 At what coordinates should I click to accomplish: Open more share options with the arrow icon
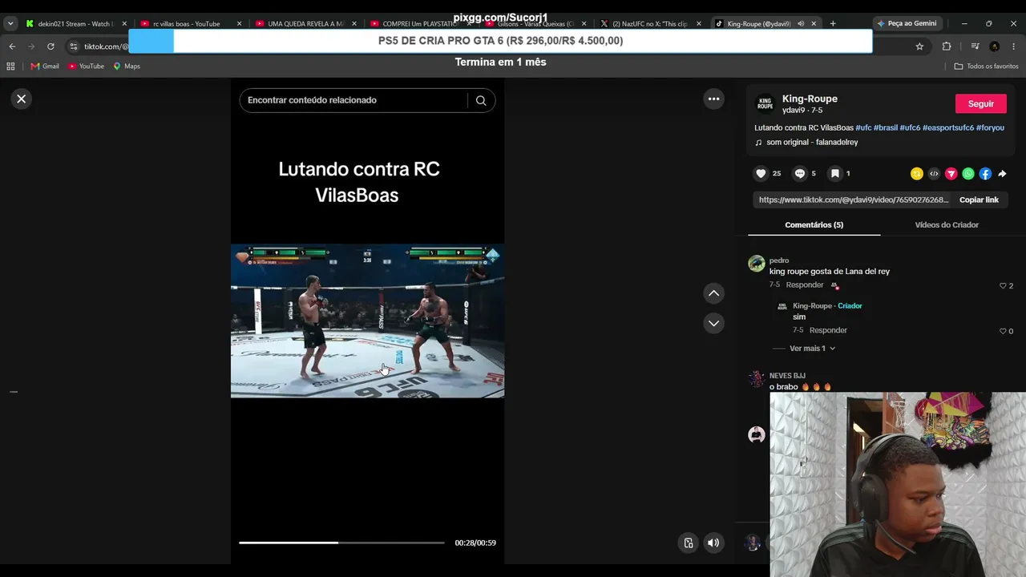tap(1002, 173)
